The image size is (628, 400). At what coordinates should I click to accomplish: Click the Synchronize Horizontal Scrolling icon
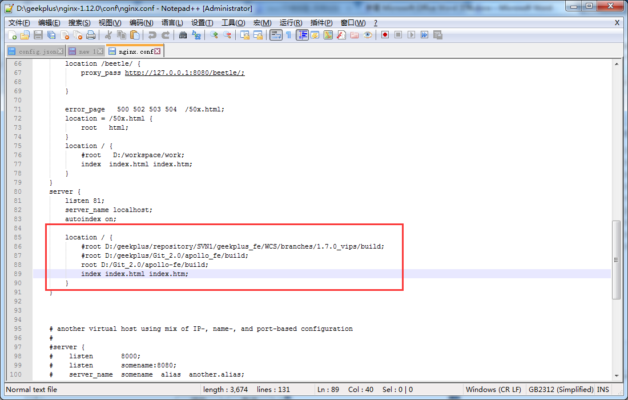coord(258,35)
